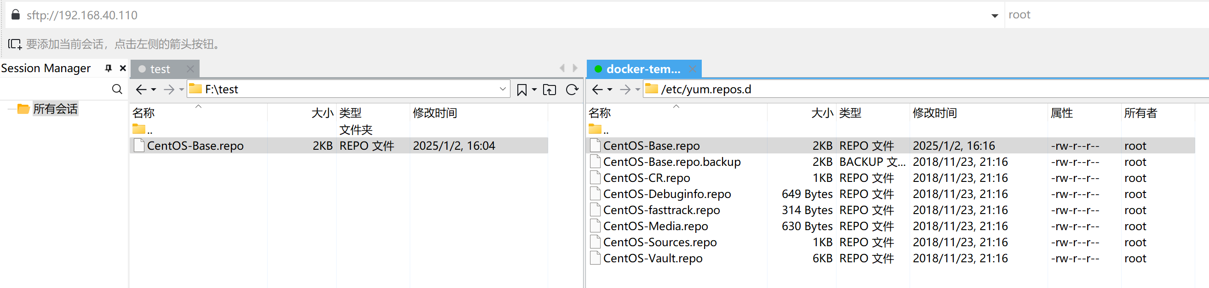The height and width of the screenshot is (288, 1209).
Task: Open back history dropdown in remote pane
Action: coord(610,90)
